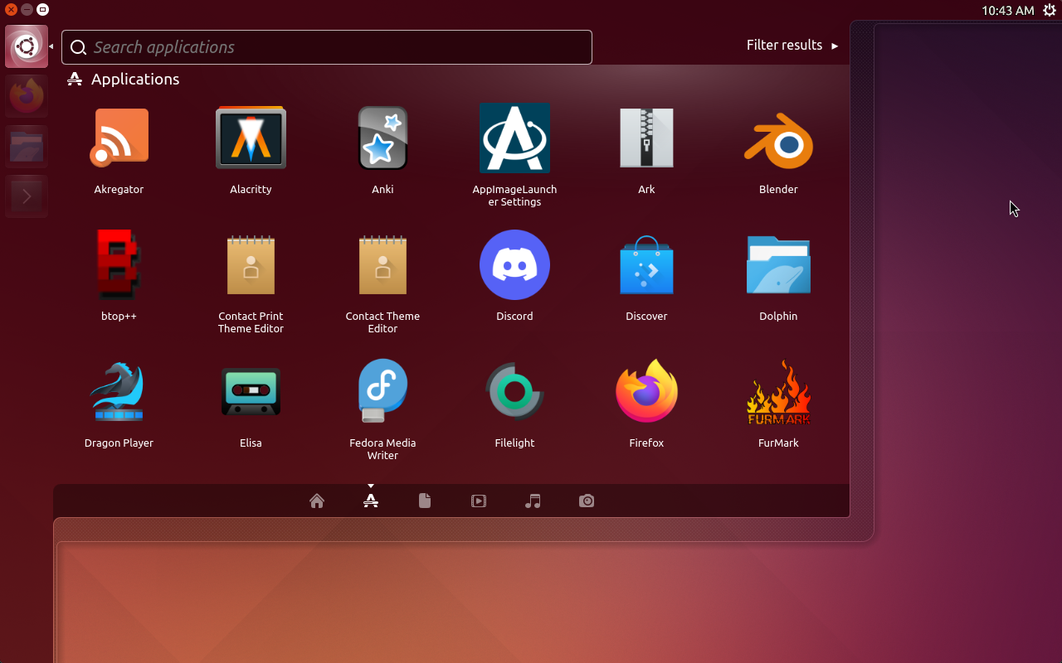Click the Search applications field
The width and height of the screenshot is (1062, 663).
coord(327,47)
